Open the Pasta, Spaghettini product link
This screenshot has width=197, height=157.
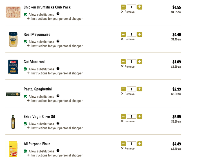click(x=38, y=89)
